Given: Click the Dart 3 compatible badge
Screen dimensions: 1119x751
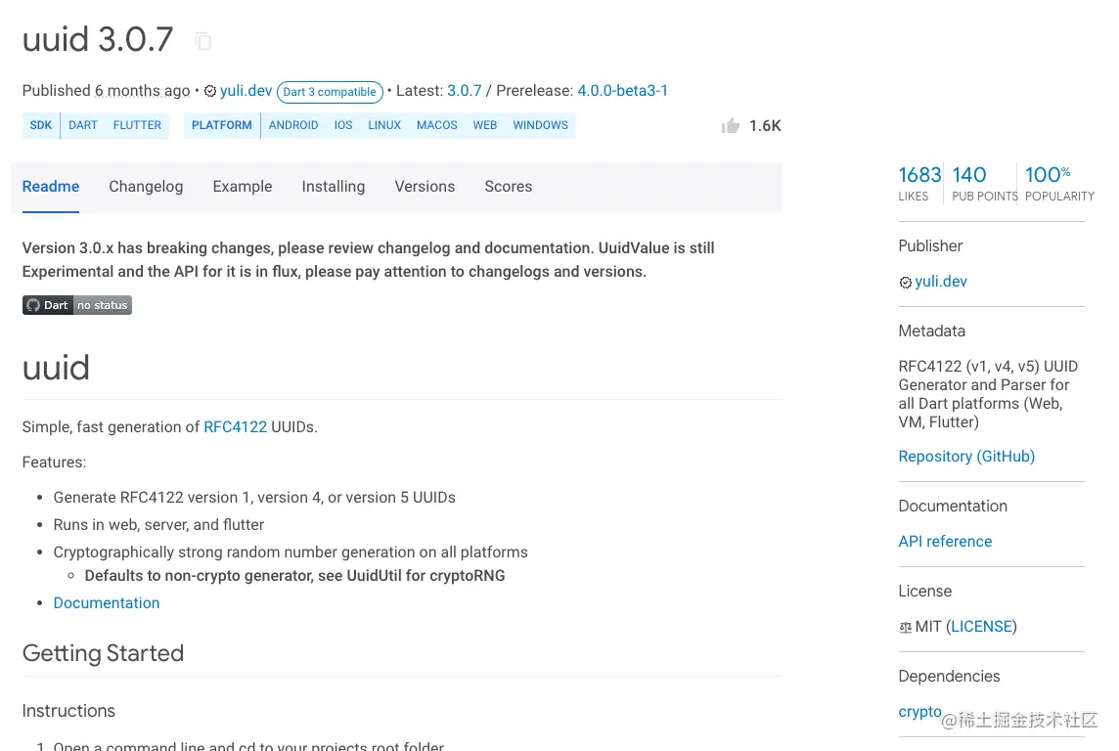Looking at the screenshot, I should 330,92.
